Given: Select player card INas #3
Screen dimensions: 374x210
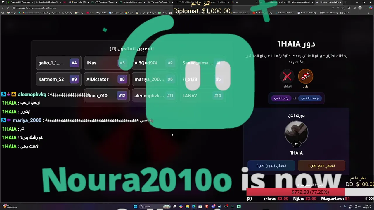Looking at the screenshot, I should pos(107,63).
